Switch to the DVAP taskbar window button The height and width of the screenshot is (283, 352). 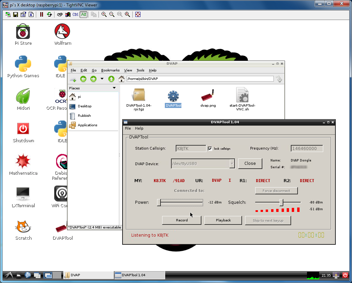coord(88,275)
